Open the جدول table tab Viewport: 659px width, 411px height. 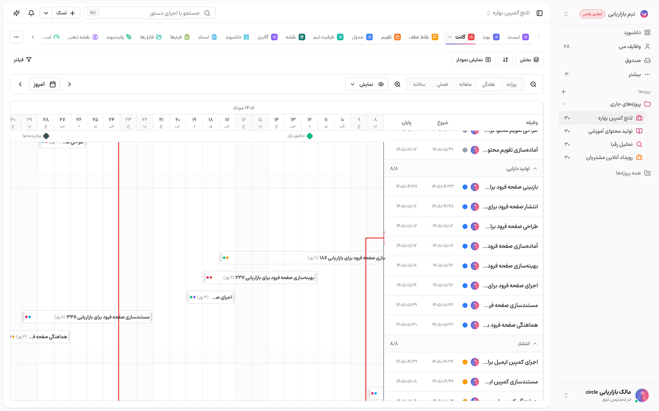[362, 37]
